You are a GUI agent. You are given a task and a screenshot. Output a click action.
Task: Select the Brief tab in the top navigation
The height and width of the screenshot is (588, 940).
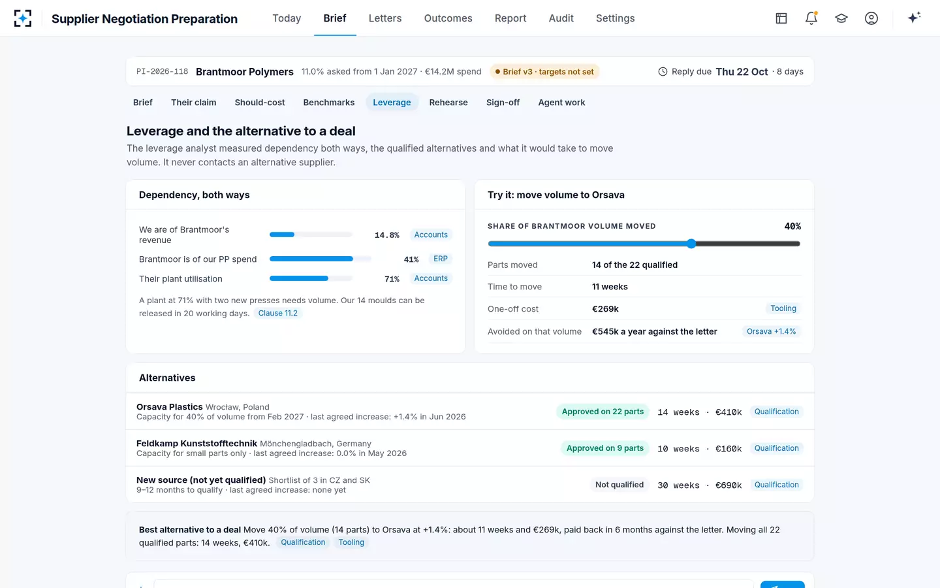pyautogui.click(x=335, y=18)
